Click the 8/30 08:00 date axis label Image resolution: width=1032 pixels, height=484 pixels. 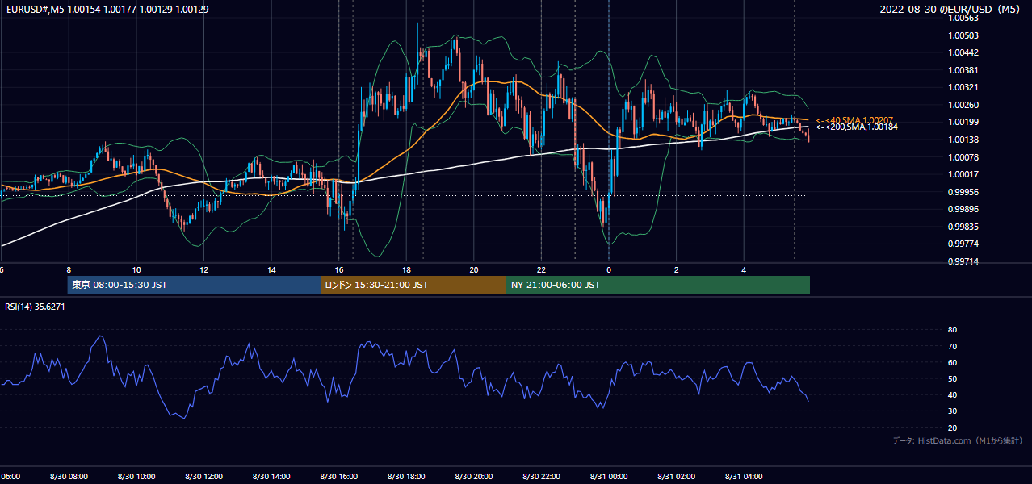69,477
